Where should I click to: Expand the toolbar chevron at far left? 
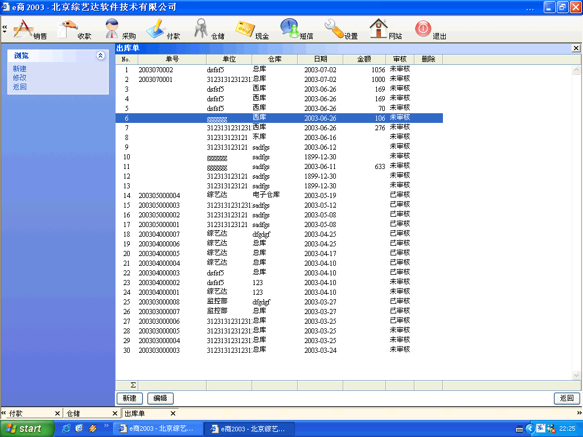click(x=5, y=28)
